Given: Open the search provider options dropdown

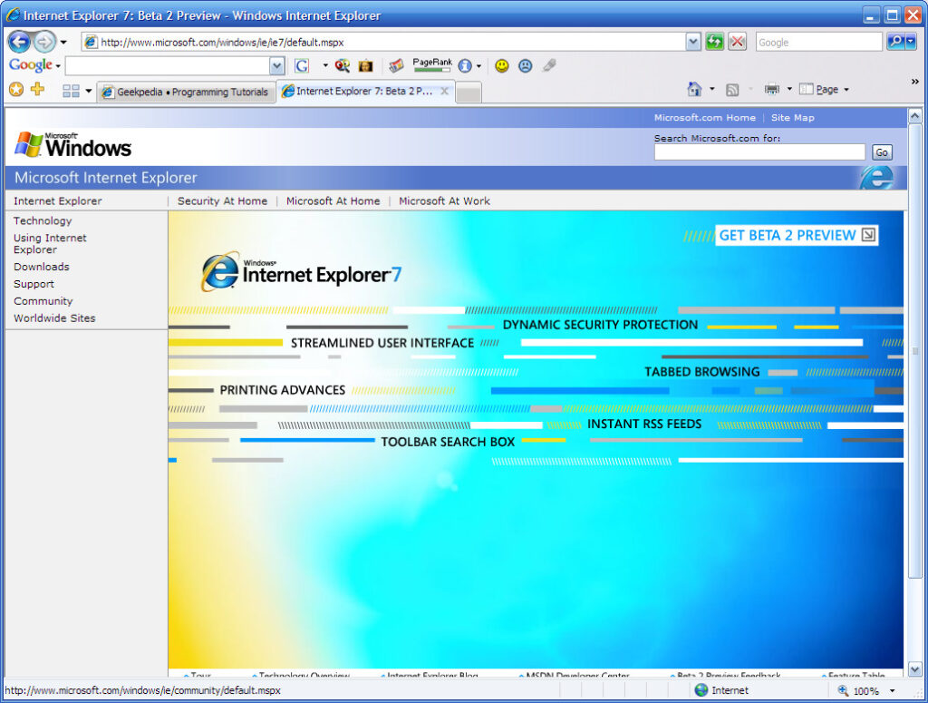Looking at the screenshot, I should (x=910, y=42).
